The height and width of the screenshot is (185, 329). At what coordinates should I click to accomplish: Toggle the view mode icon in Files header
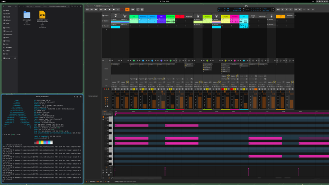[76, 7]
